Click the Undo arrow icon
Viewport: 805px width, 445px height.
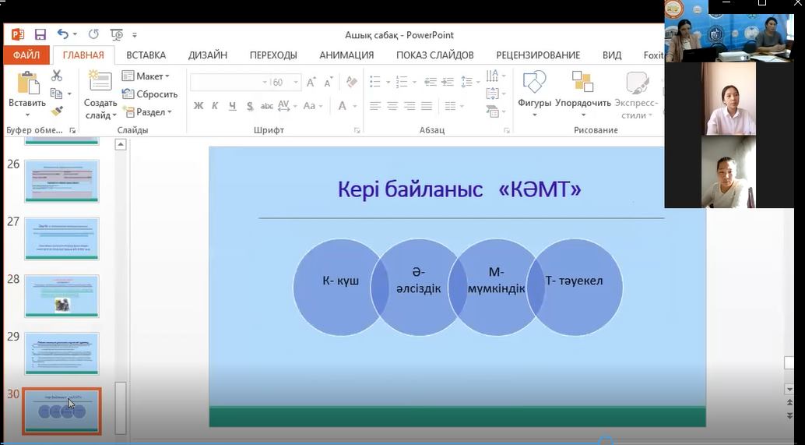(x=62, y=34)
